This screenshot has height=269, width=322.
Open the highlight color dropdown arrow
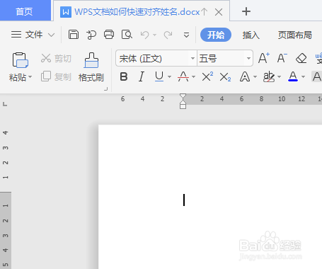280,77
